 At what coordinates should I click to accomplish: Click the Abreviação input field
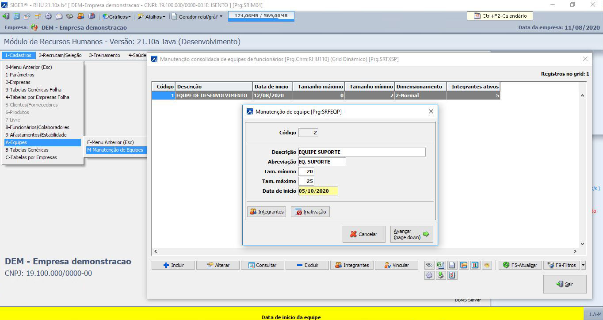pos(322,162)
